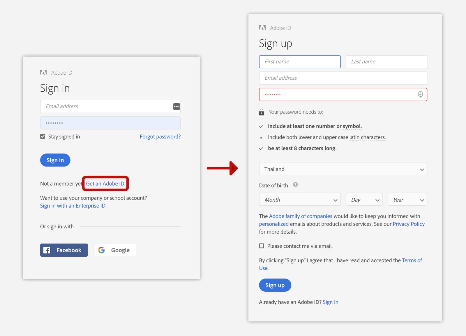Click the blue Sign in button
Screen dimensions: 466x336
[55, 160]
